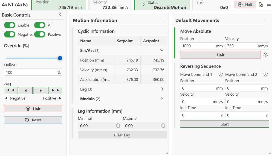
Task: Click the Online override percent field
Action: [33, 72]
